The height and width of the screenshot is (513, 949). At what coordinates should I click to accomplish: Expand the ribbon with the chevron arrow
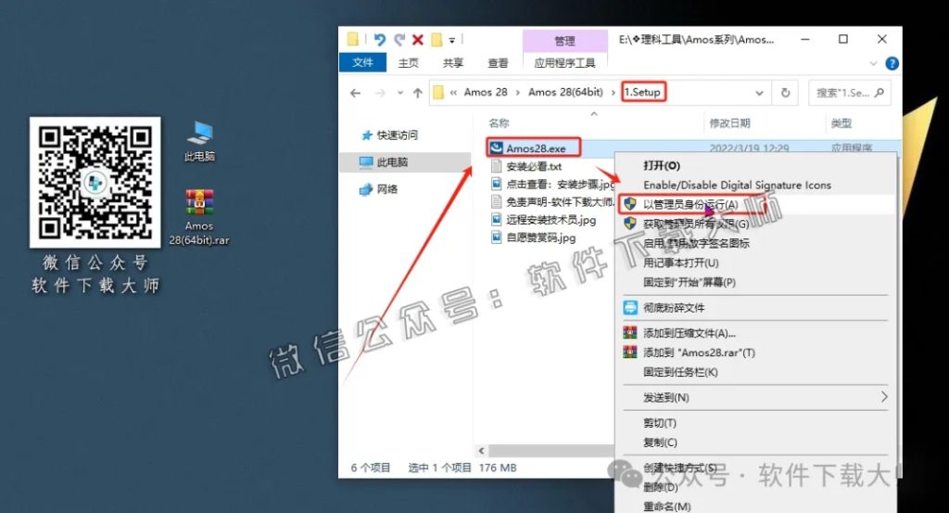click(x=873, y=63)
